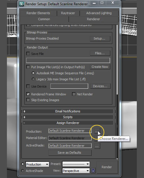Image resolution: width=144 pixels, height=178 pixels.
Task: Switch to the Raytracer tab
Action: click(68, 13)
